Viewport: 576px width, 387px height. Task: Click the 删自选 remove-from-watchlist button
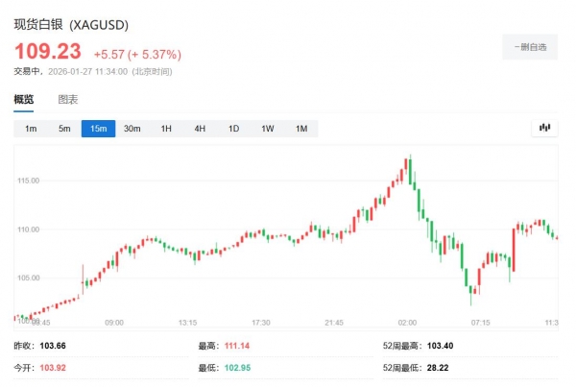tap(530, 46)
